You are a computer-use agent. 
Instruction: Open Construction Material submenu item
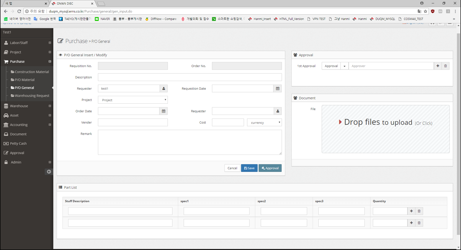(x=30, y=72)
